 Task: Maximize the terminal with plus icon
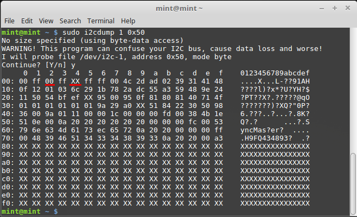click(x=335, y=9)
